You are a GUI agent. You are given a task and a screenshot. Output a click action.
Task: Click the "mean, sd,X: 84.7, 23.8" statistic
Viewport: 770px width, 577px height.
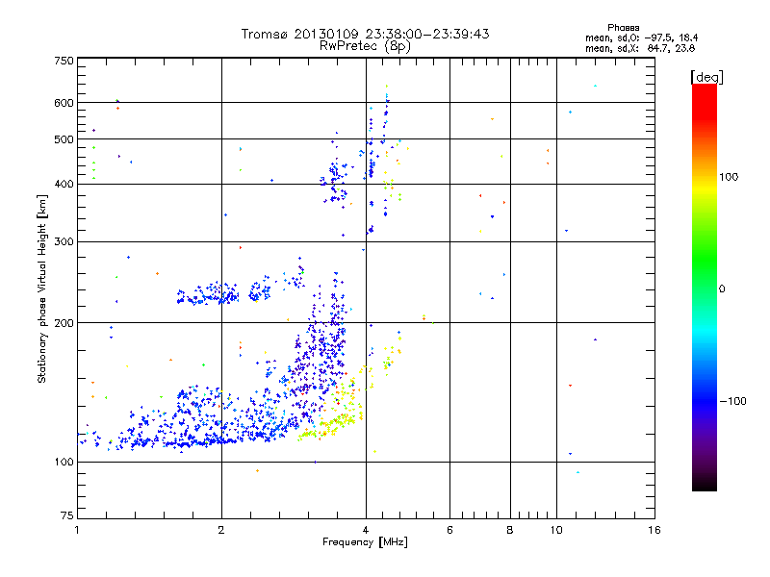pos(640,48)
